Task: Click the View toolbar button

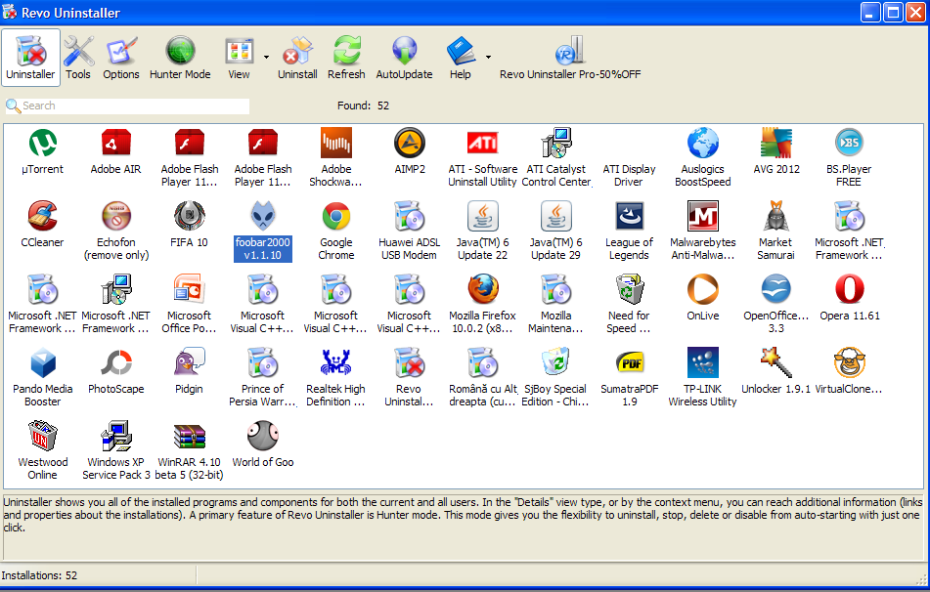Action: pyautogui.click(x=239, y=58)
